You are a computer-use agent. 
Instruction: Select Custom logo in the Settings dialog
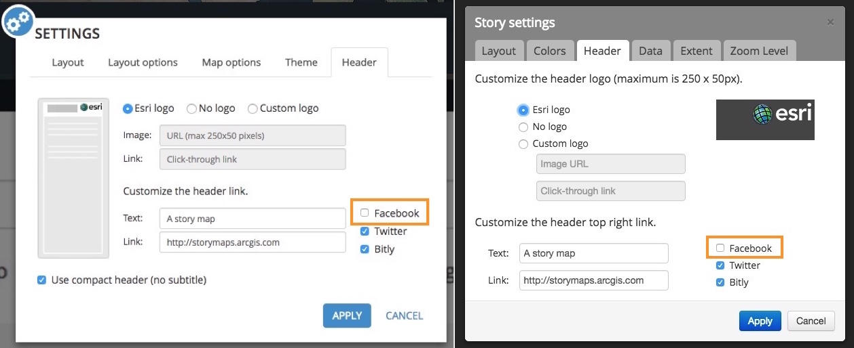[x=253, y=108]
